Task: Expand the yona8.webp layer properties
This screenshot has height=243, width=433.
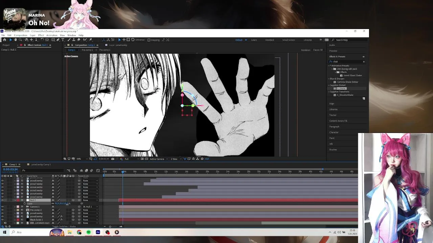Action: (15, 181)
